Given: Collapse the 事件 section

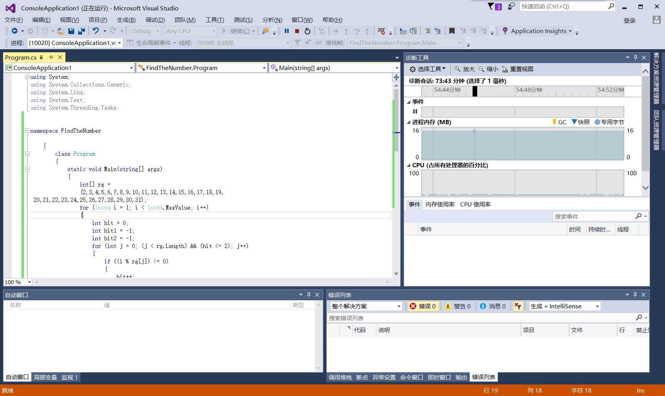Looking at the screenshot, I should point(409,102).
